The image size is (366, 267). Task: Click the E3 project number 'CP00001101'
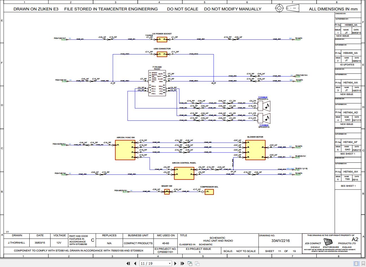165,252
